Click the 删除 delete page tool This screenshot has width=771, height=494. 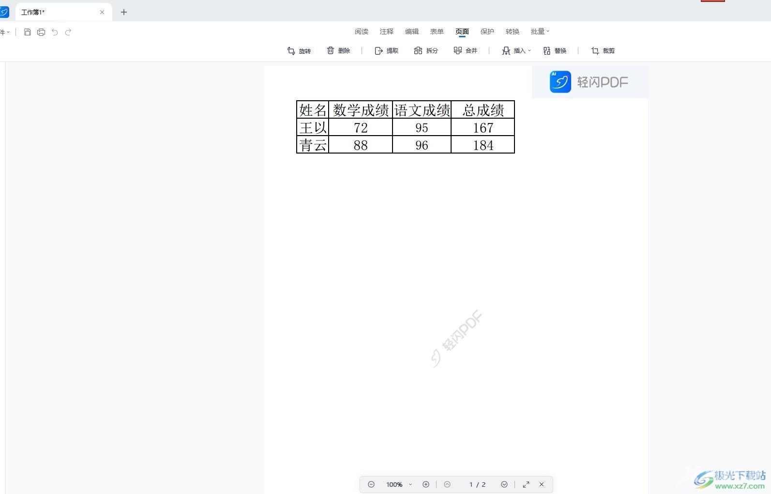coord(338,51)
